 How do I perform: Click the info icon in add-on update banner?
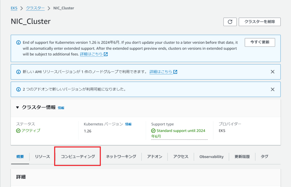point(18,89)
